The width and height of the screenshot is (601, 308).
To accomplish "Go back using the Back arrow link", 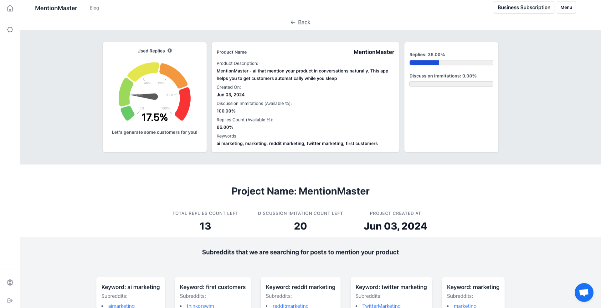I will [300, 22].
